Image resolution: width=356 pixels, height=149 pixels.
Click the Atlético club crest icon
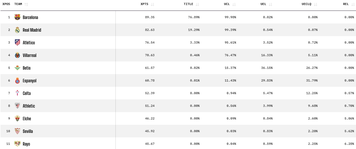click(17, 42)
